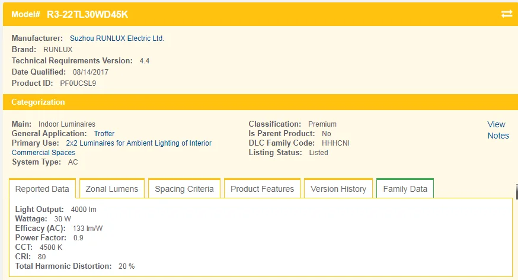Image resolution: width=518 pixels, height=280 pixels.
Task: Click the Classification Premium value
Action: (x=322, y=124)
